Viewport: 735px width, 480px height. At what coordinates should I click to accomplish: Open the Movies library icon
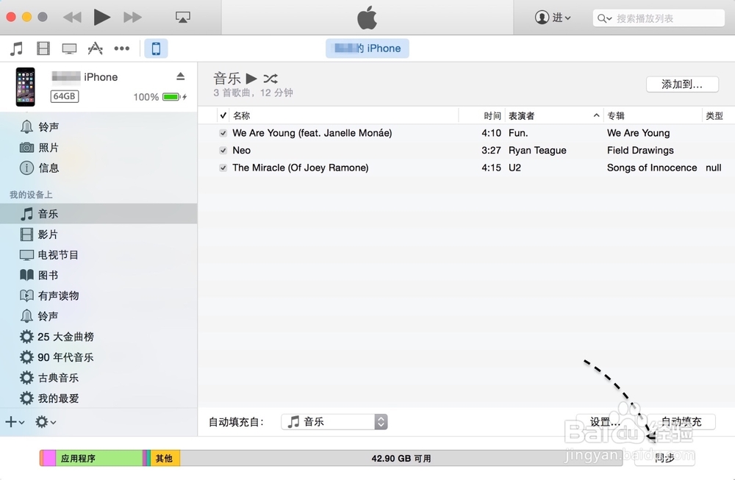(x=43, y=49)
